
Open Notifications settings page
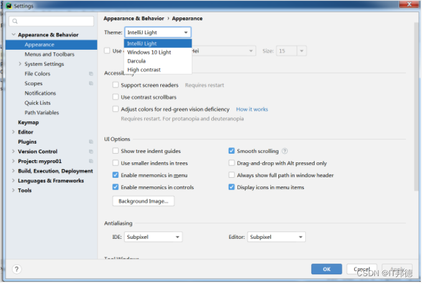[x=40, y=93]
